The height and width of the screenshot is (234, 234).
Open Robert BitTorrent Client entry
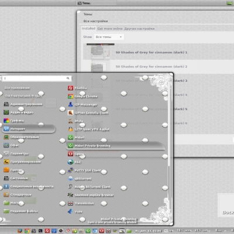coord(89,187)
